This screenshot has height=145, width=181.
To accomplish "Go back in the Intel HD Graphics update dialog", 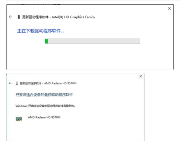I will point(11,17).
